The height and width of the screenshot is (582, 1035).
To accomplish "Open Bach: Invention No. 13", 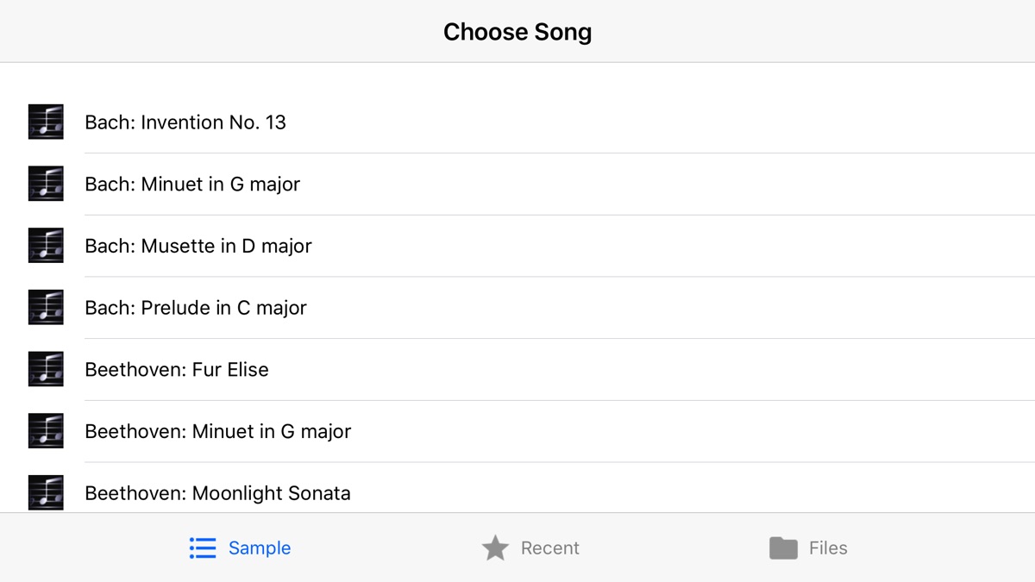I will pyautogui.click(x=185, y=122).
